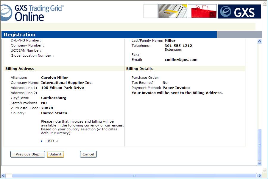Click the Global Location Number label
The height and width of the screenshot is (179, 268).
(x=32, y=55)
